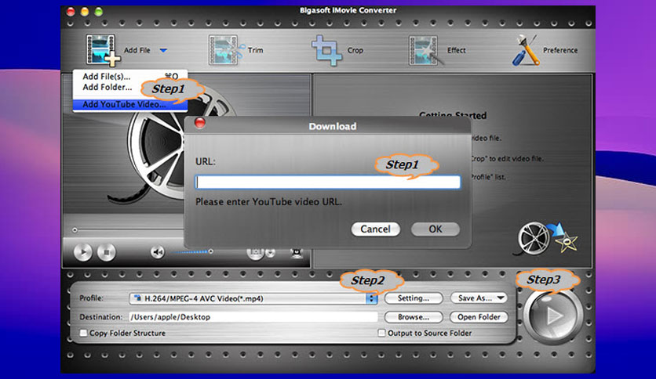Stop the preview playback
Image resolution: width=656 pixels, height=379 pixels.
(106, 252)
